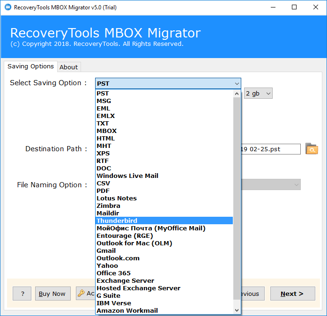The width and height of the screenshot is (327, 316).
Task: Click the Next > button
Action: click(293, 294)
